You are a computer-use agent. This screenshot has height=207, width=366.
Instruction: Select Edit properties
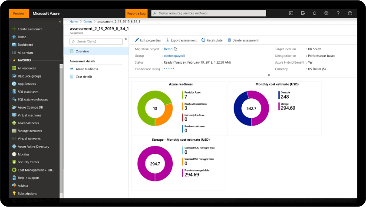tap(148, 40)
